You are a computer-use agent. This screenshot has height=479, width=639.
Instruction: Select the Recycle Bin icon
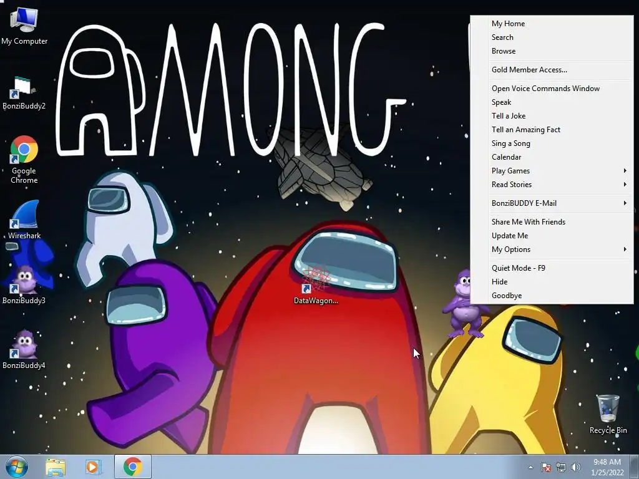point(608,414)
